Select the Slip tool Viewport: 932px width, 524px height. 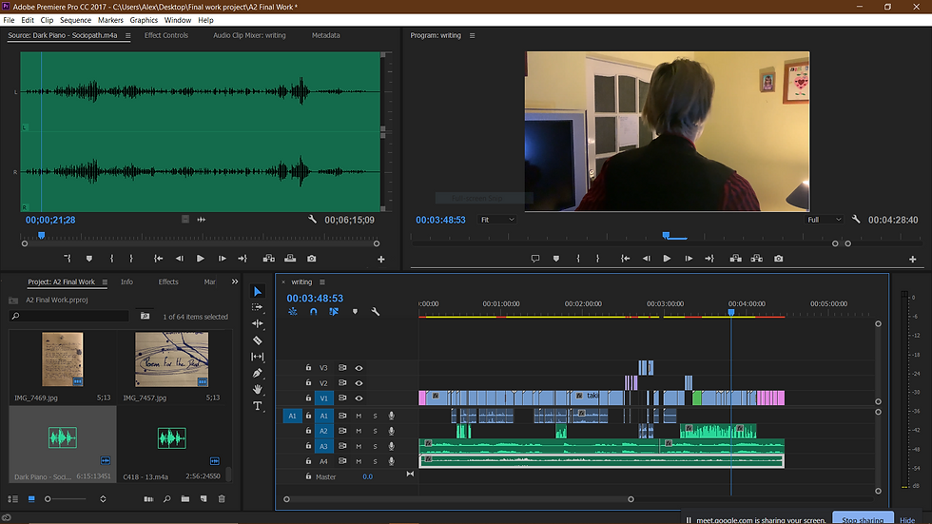coord(258,357)
